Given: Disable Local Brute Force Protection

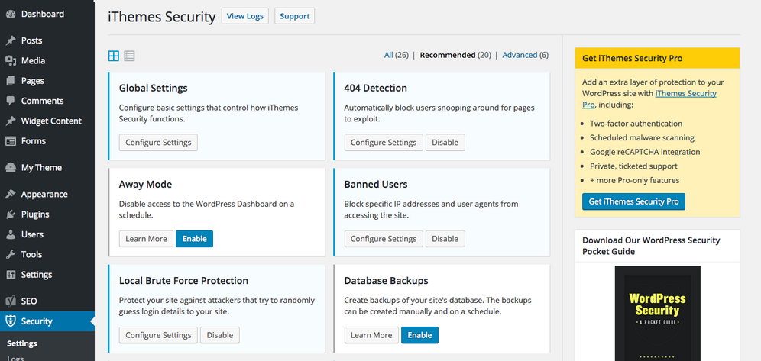Looking at the screenshot, I should pyautogui.click(x=220, y=335).
